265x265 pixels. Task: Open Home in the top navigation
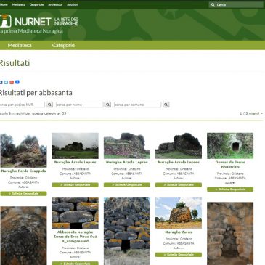pos(4,4)
